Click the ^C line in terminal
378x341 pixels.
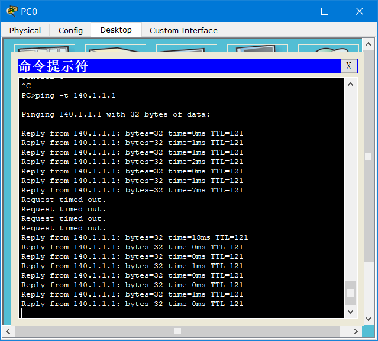pyautogui.click(x=26, y=86)
